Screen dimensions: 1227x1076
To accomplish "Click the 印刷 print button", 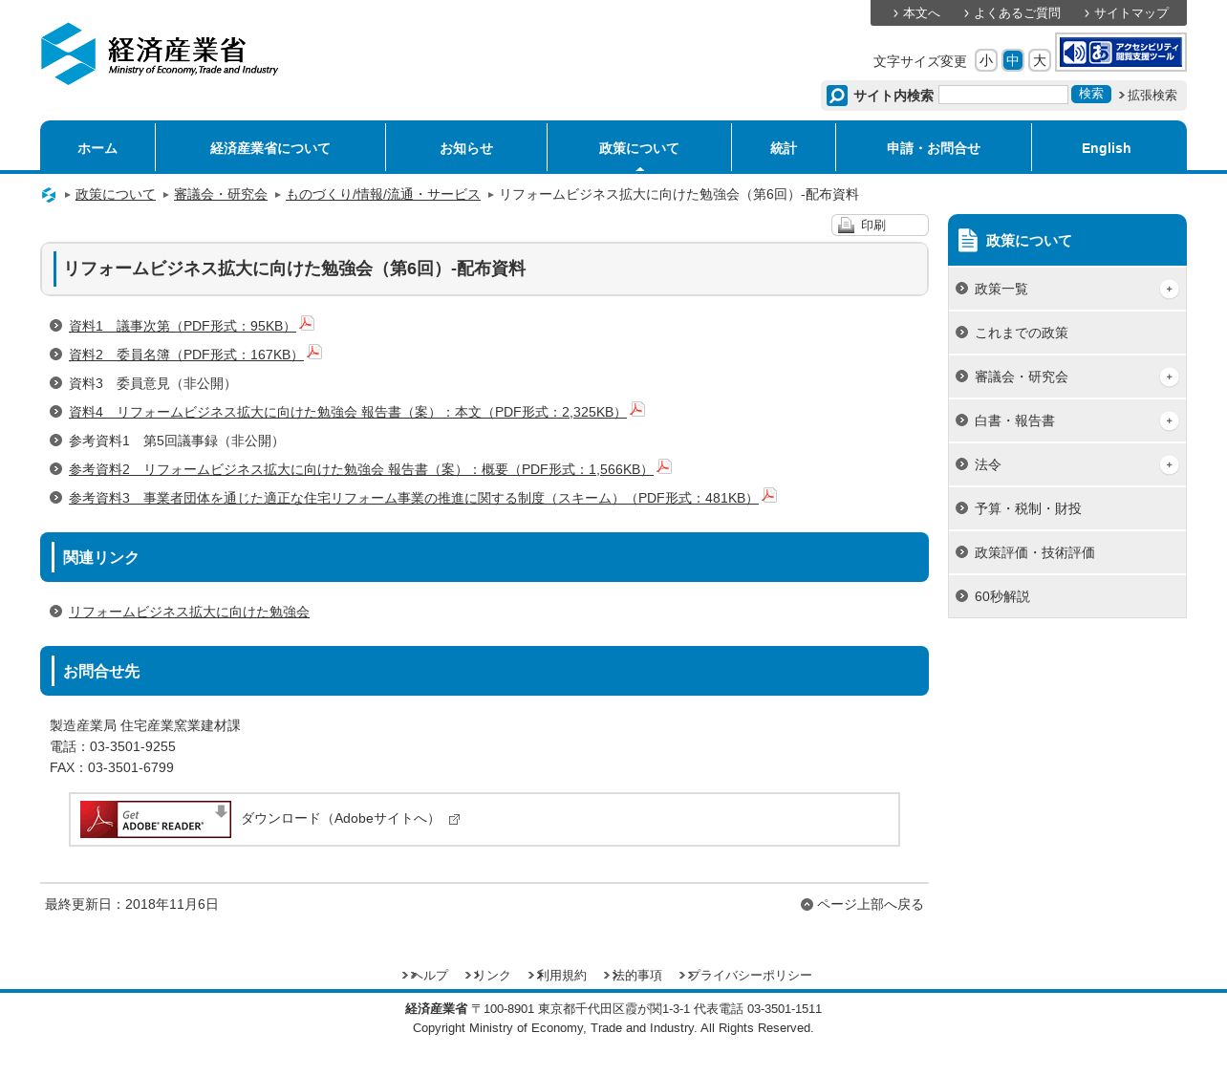I will (x=880, y=226).
